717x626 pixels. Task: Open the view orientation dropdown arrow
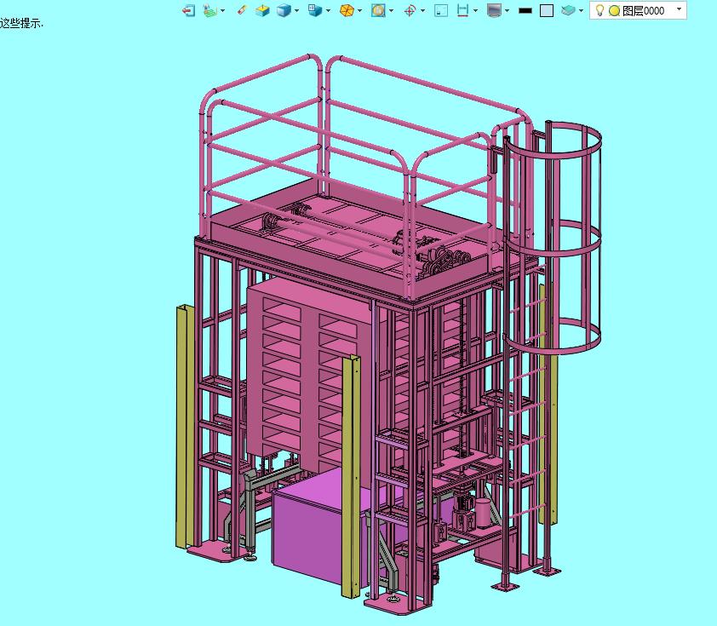coord(329,10)
